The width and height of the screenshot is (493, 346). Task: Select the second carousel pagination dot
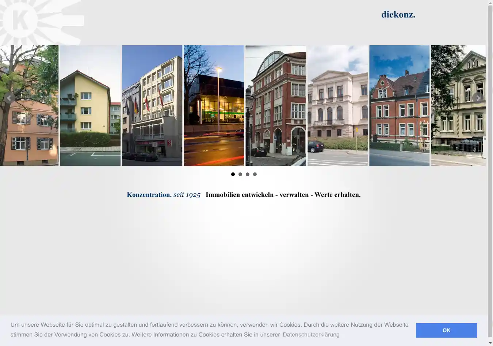pyautogui.click(x=240, y=174)
